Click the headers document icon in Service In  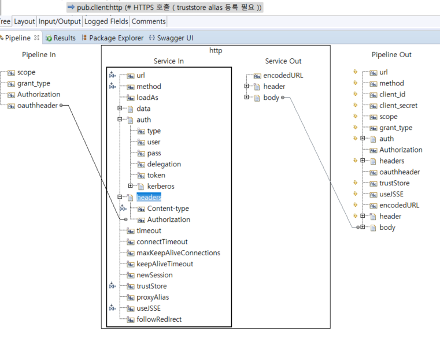click(x=131, y=198)
